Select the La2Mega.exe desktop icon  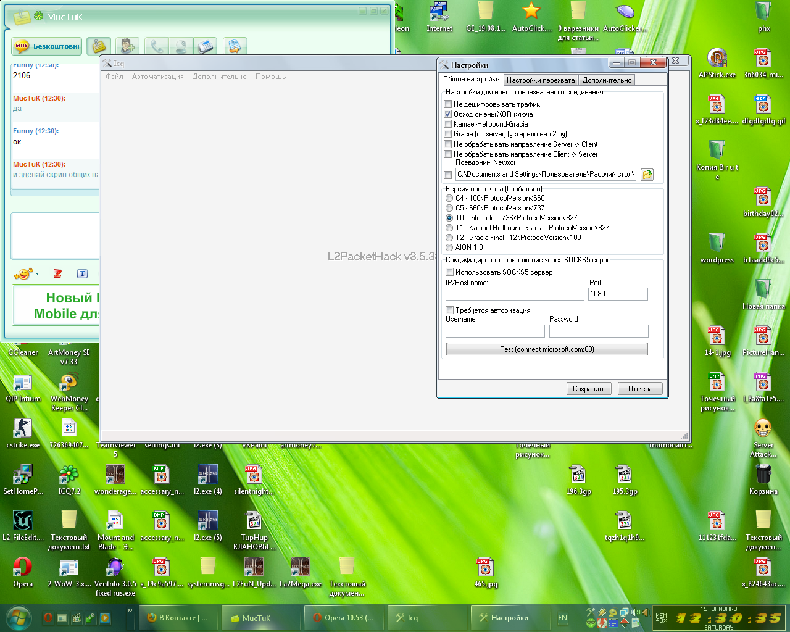tap(301, 572)
